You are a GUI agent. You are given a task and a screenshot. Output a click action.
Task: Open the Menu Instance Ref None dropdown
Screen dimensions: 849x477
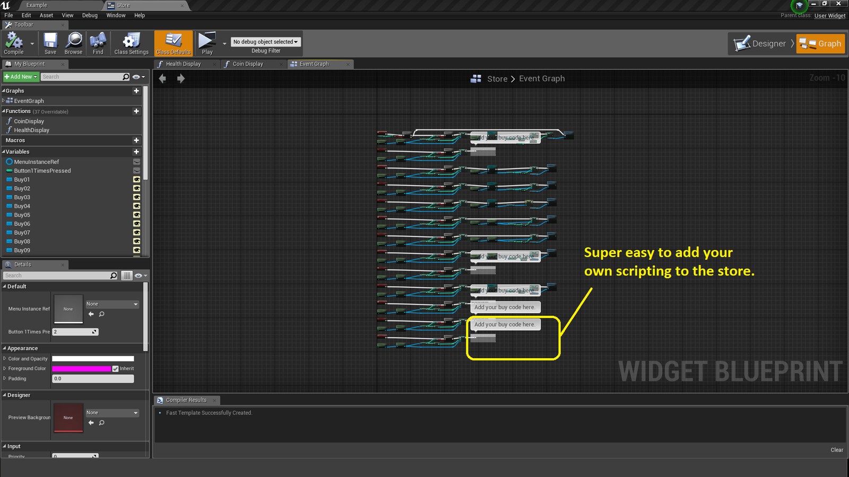[x=111, y=304]
